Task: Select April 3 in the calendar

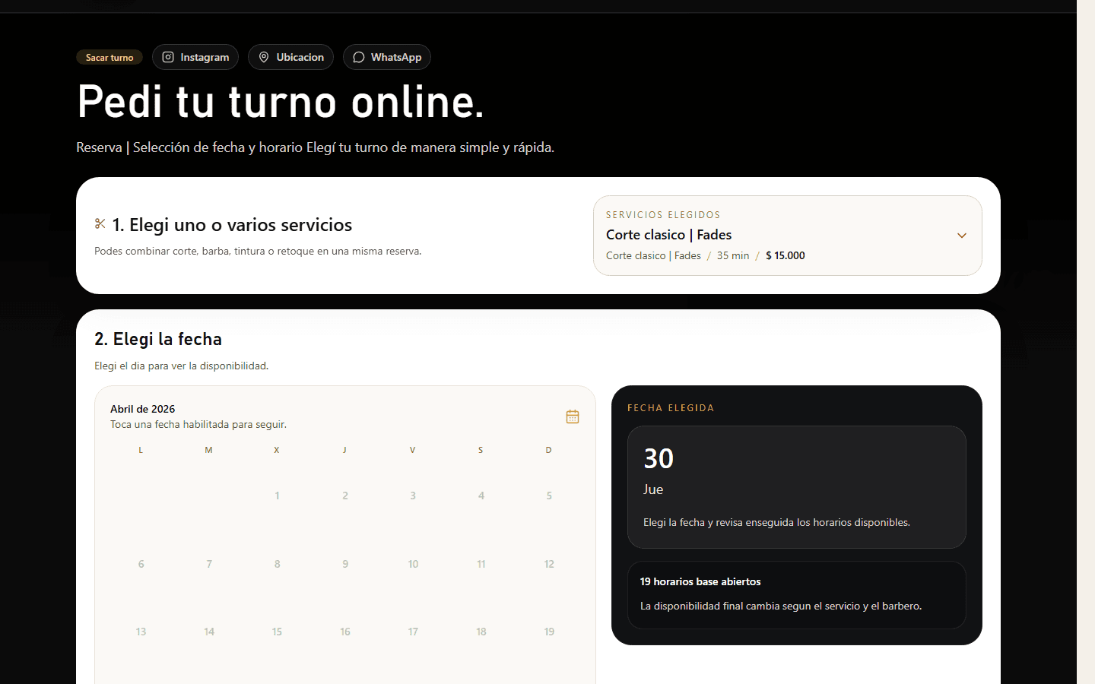Action: coord(413,496)
